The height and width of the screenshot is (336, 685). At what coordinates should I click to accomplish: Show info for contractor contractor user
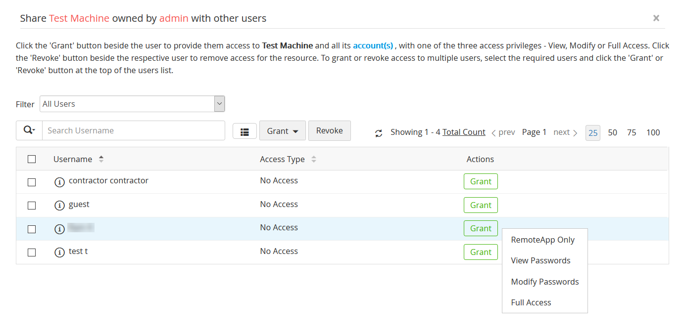[59, 182]
